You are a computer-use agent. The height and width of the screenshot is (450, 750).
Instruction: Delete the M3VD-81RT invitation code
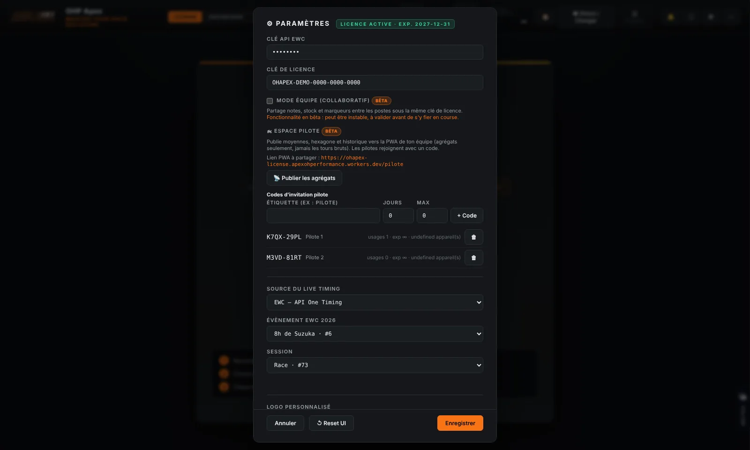click(473, 258)
